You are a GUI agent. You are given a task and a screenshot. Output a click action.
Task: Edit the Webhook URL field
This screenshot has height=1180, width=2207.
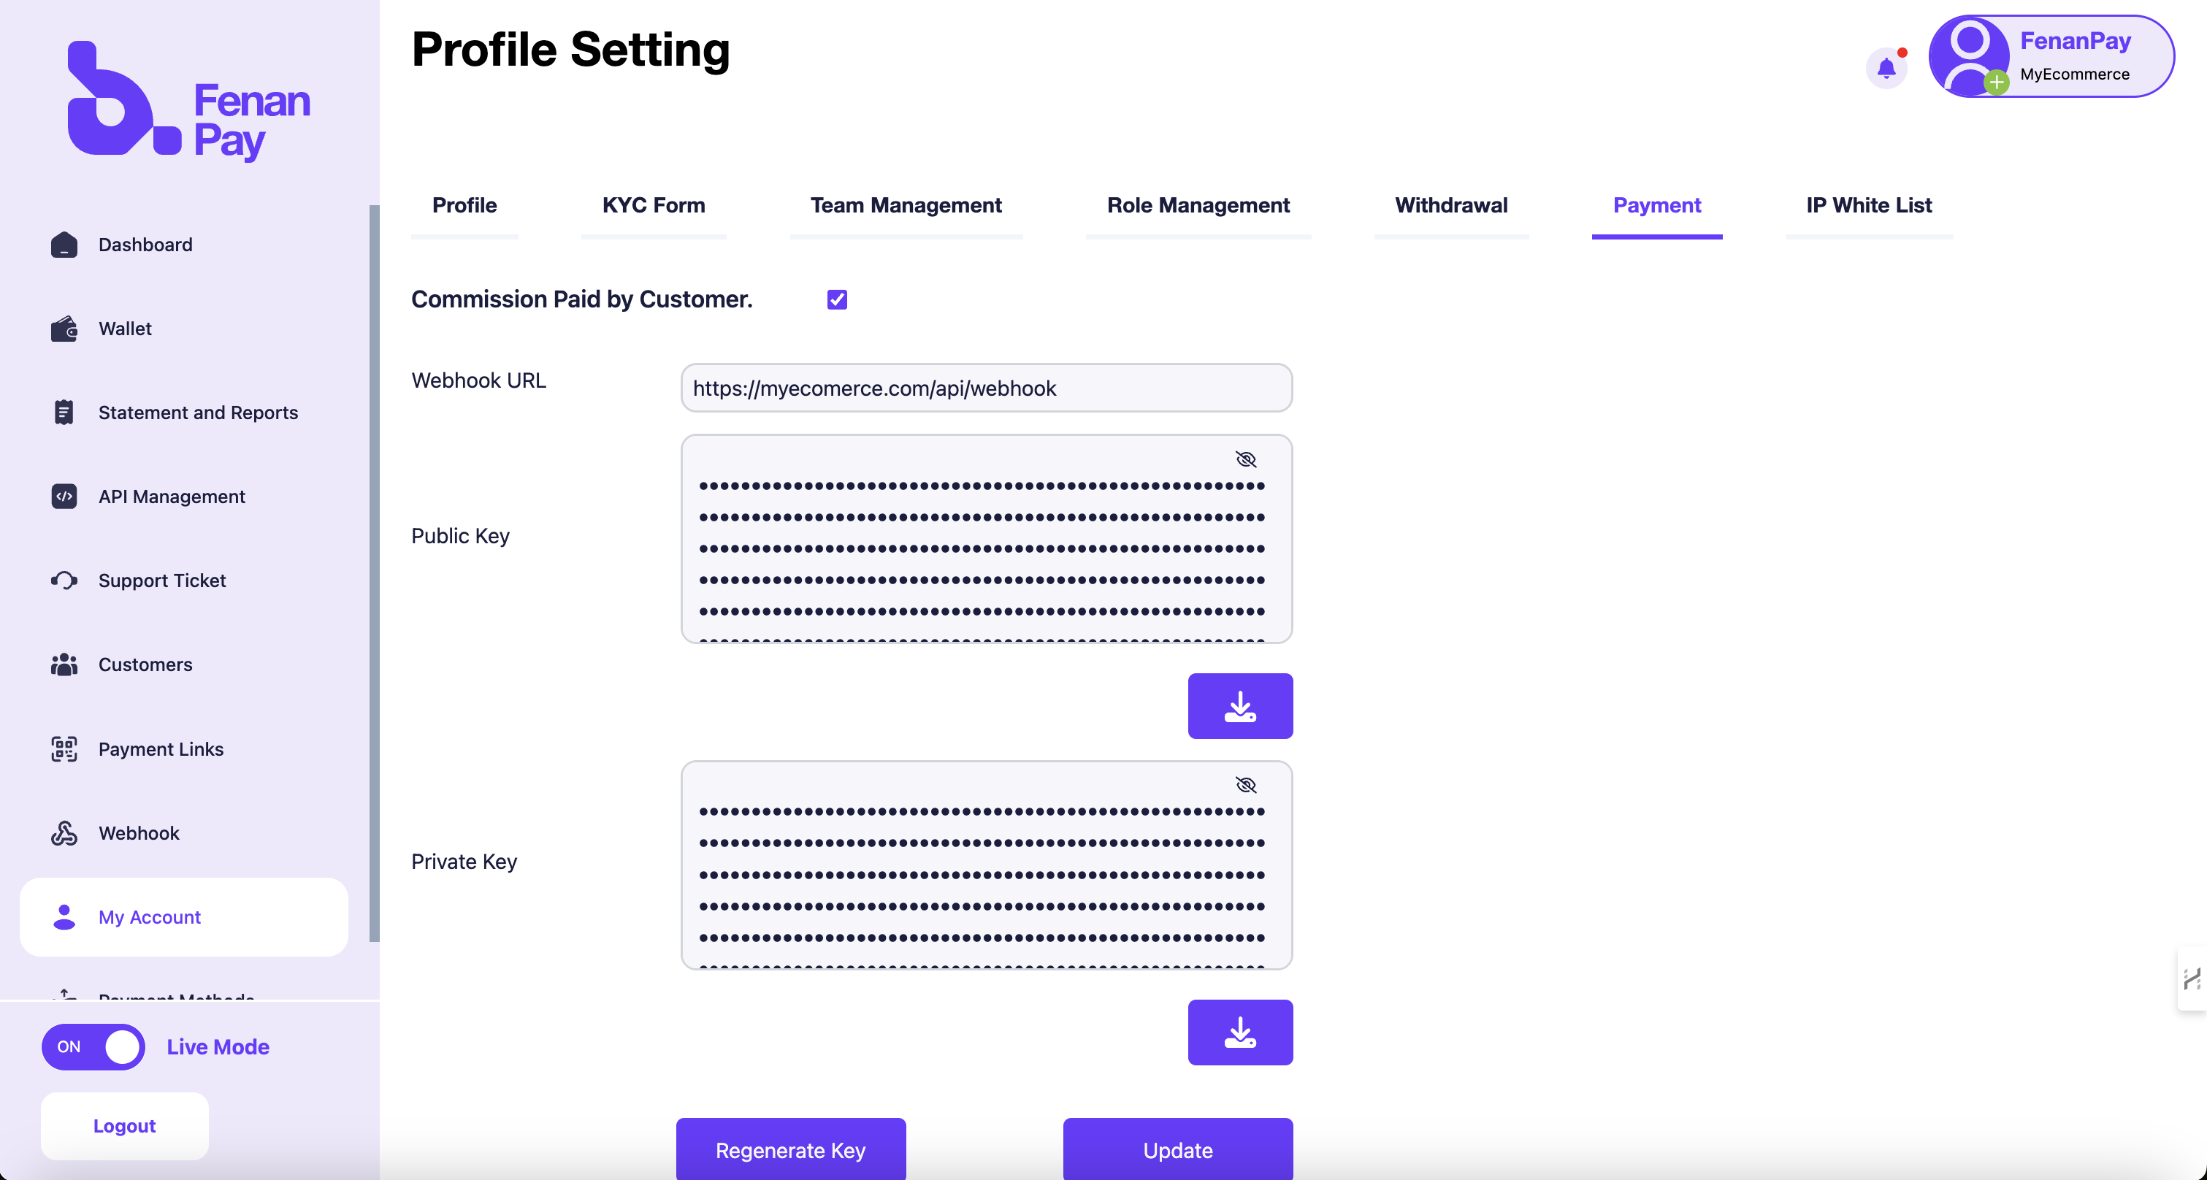pyautogui.click(x=986, y=388)
